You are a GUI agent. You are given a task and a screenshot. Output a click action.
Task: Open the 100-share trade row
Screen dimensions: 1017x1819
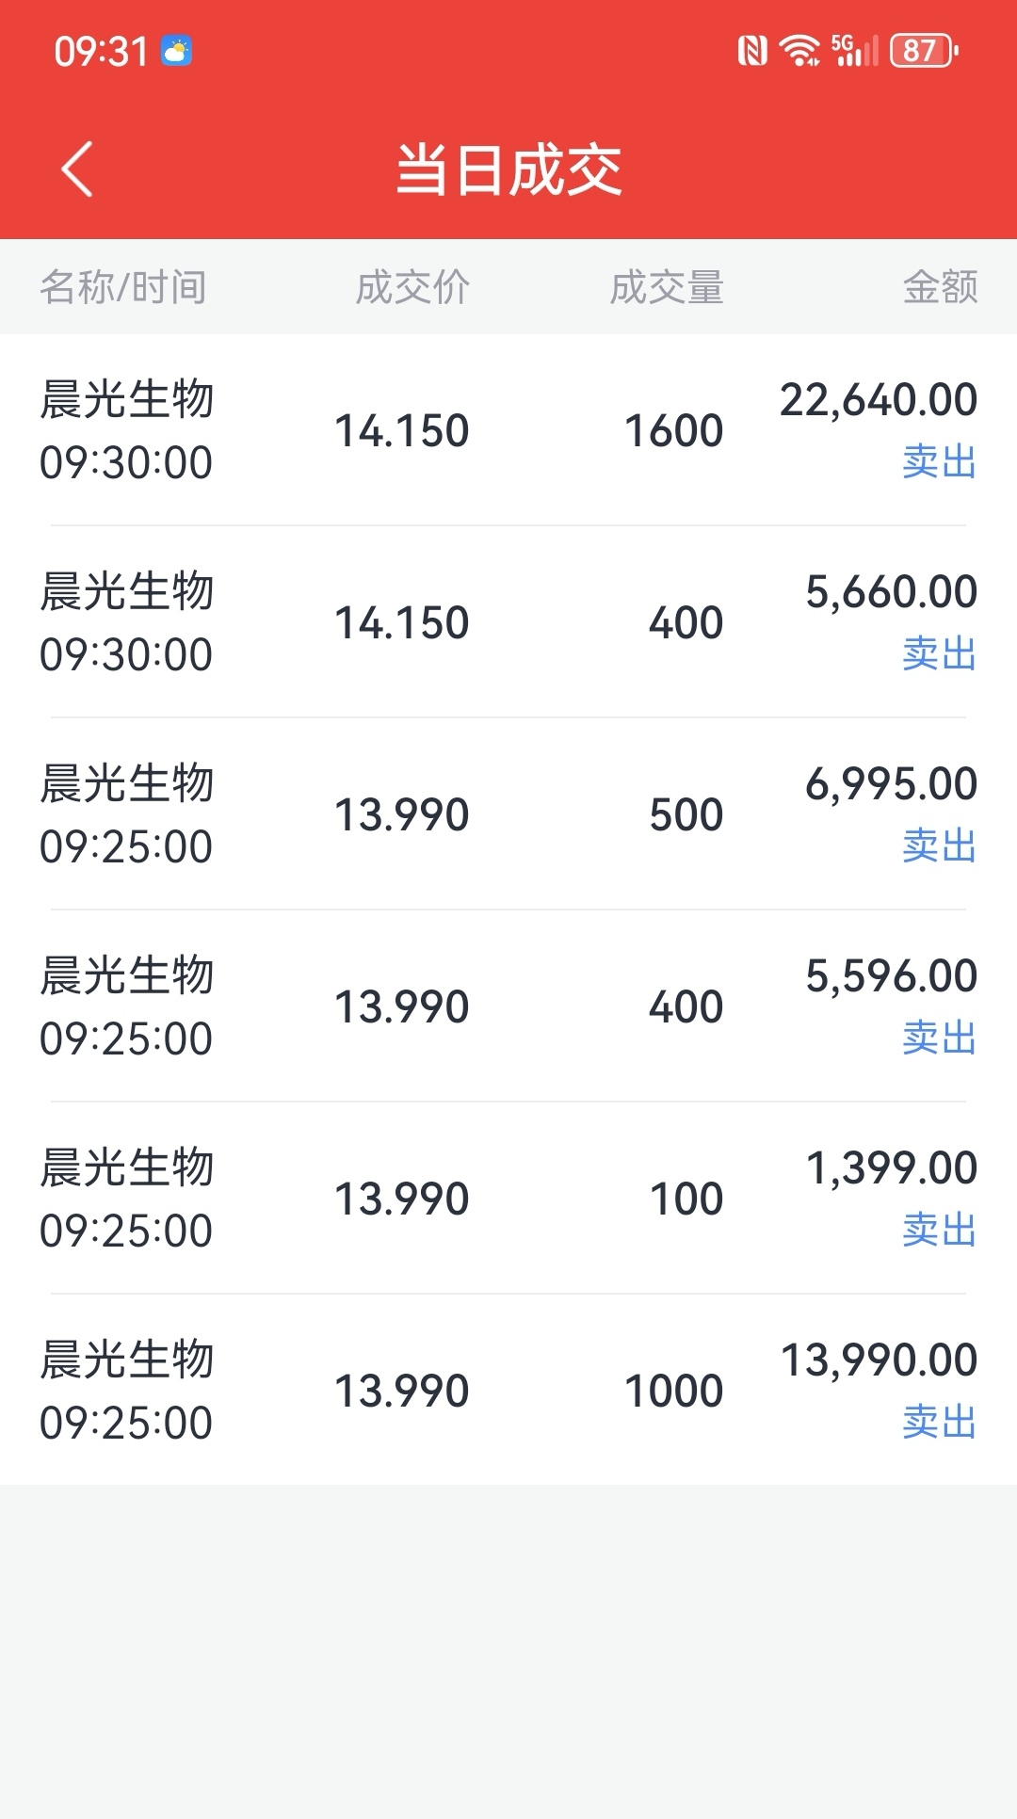pos(508,1199)
